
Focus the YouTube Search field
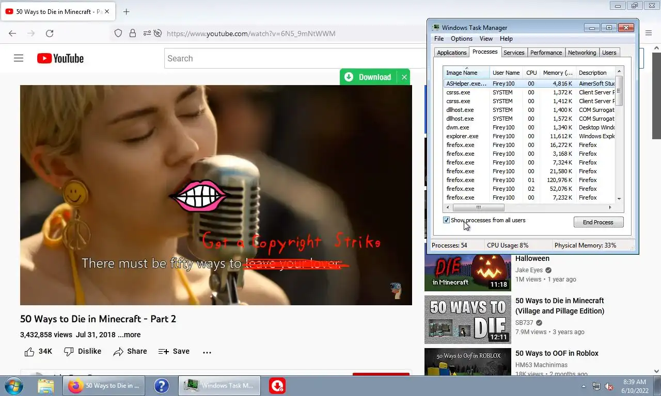(x=294, y=58)
